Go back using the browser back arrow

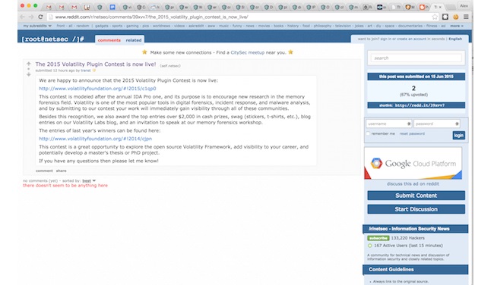click(x=22, y=17)
